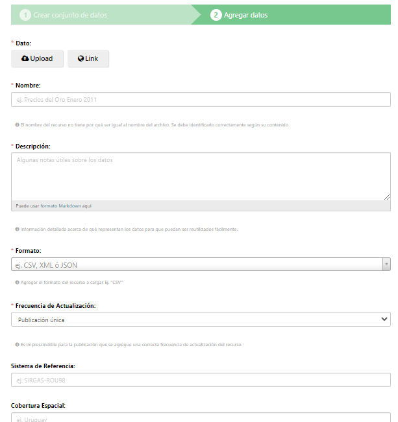This screenshot has height=422, width=398.
Task: Select the Agregar datos step
Action: pos(245,15)
